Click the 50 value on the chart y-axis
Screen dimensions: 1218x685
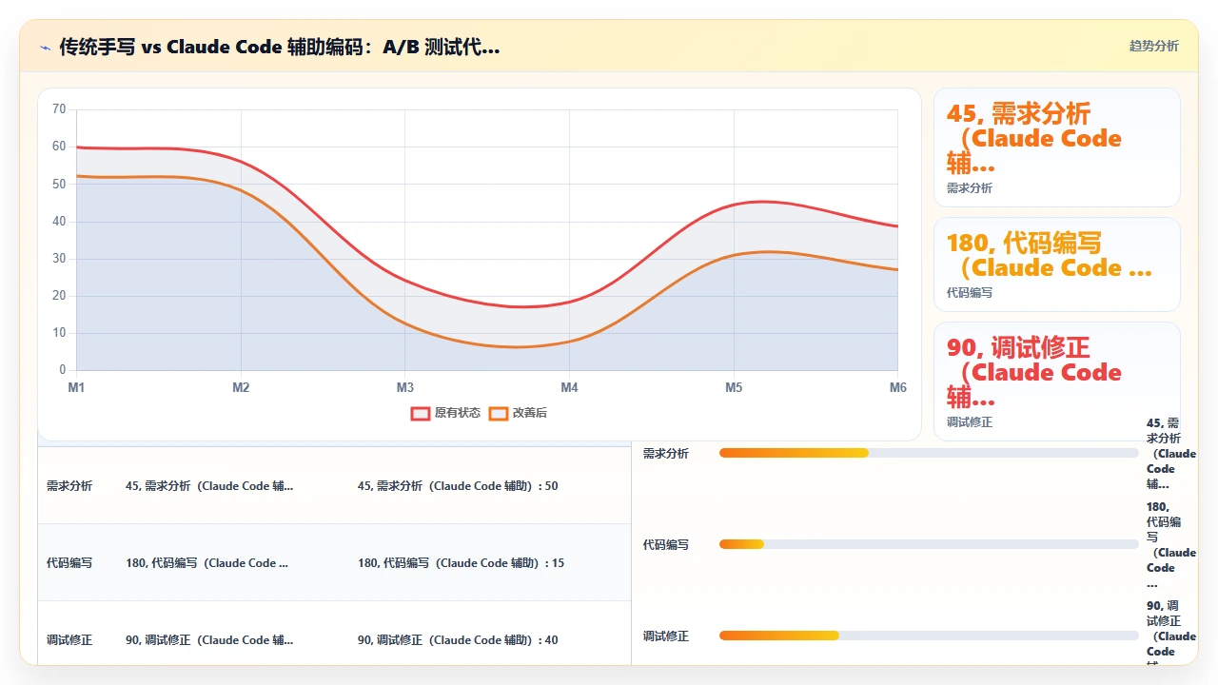pos(59,184)
